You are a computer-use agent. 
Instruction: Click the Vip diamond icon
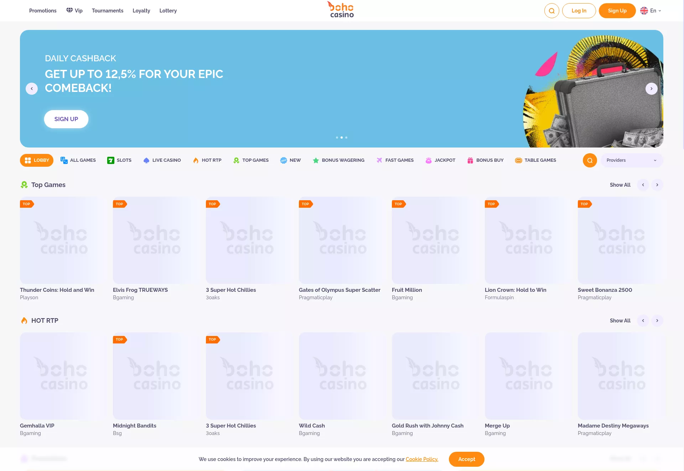click(x=69, y=10)
